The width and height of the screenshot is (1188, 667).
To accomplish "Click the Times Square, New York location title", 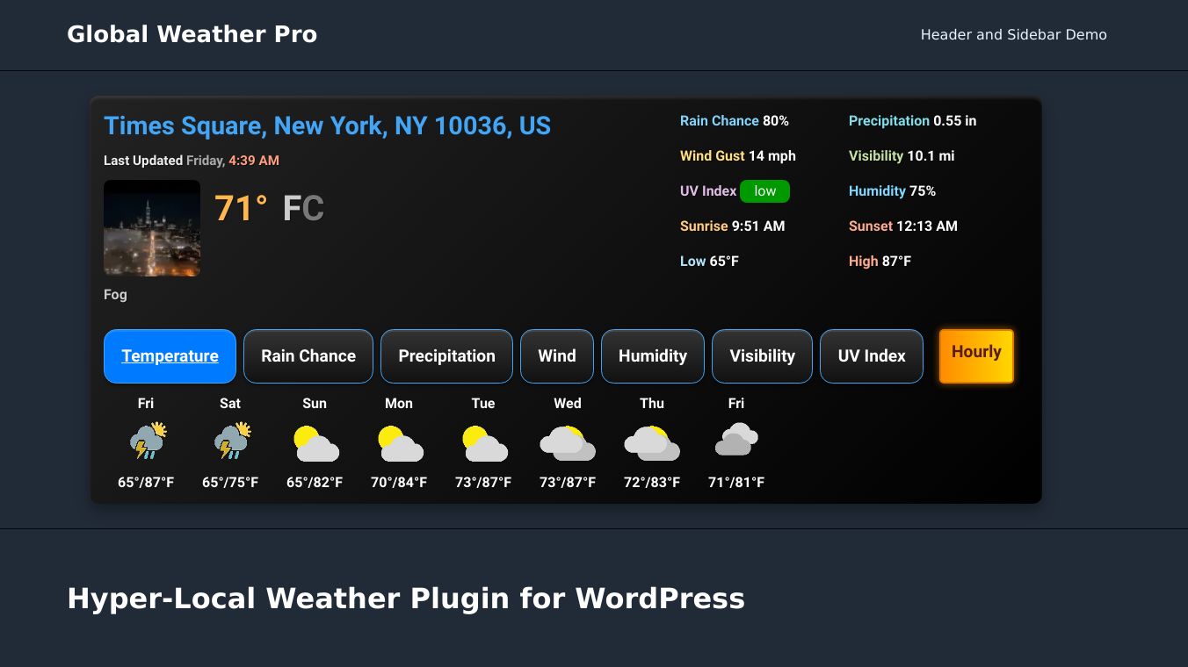I will [x=328, y=126].
